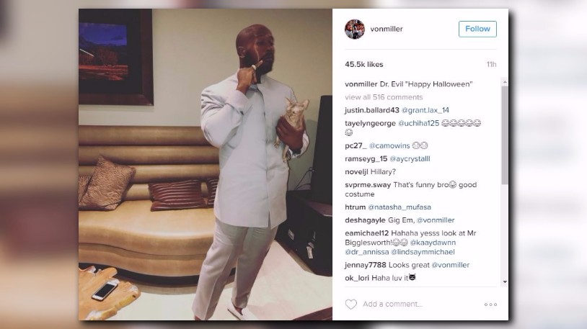The image size is (587, 329).
Task: Click the comments scrollbar up arrow
Action: [505, 82]
